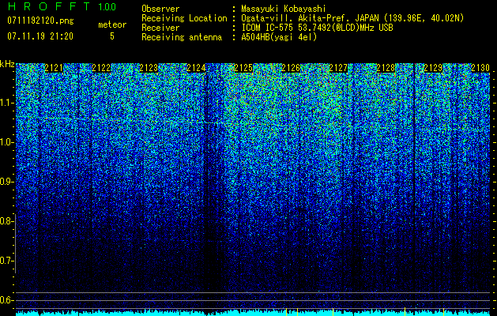Click the 0.7 frequency axis label
Screen dimensions: 497x316
click(6, 261)
